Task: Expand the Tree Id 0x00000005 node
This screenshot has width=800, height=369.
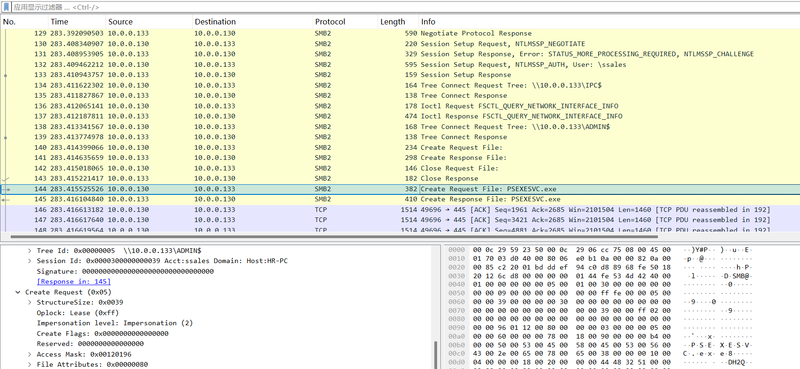Action: click(x=30, y=251)
